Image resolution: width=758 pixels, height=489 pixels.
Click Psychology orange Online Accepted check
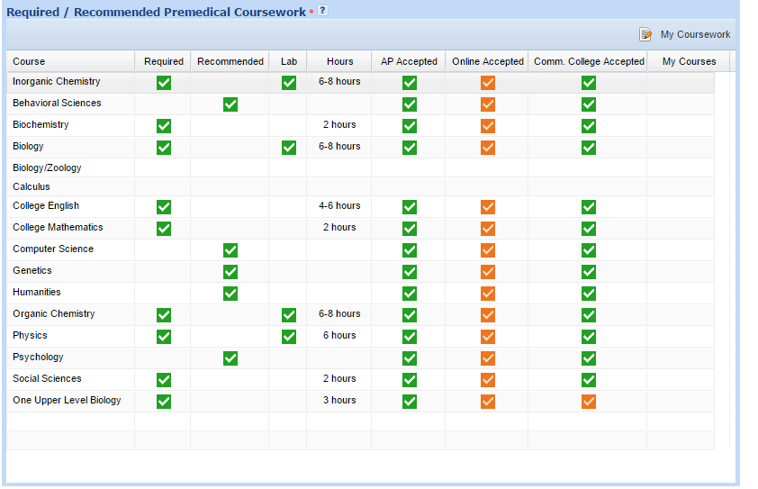[488, 358]
